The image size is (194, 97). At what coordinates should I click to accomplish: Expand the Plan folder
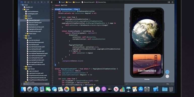(x=24, y=36)
